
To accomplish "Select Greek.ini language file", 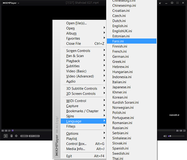I will tap(131, 62).
